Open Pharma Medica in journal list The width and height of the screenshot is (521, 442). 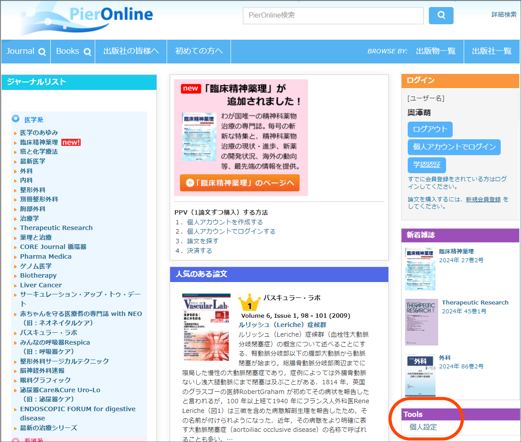click(x=45, y=256)
